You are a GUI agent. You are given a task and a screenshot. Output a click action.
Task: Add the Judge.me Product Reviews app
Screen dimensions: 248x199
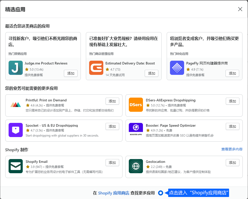pos(71,73)
